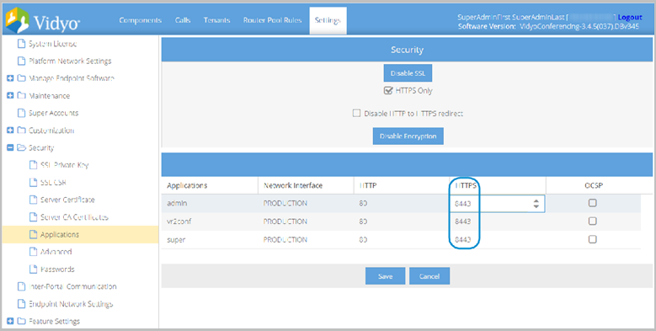Enable Disable HTTP to HTTPS redirect checkbox
Image resolution: width=656 pixels, height=331 pixels.
coord(356,113)
